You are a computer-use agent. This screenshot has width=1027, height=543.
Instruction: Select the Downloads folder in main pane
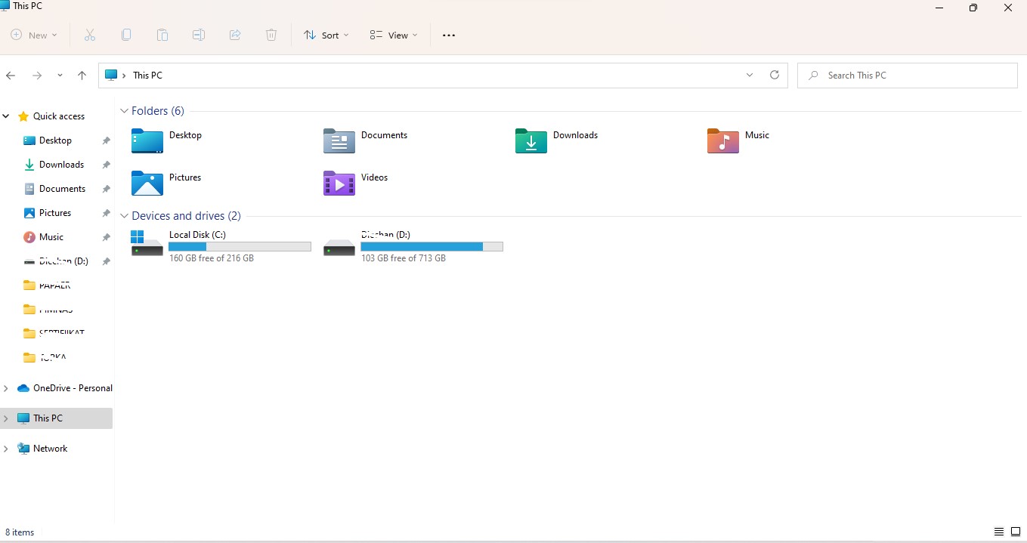tap(557, 140)
